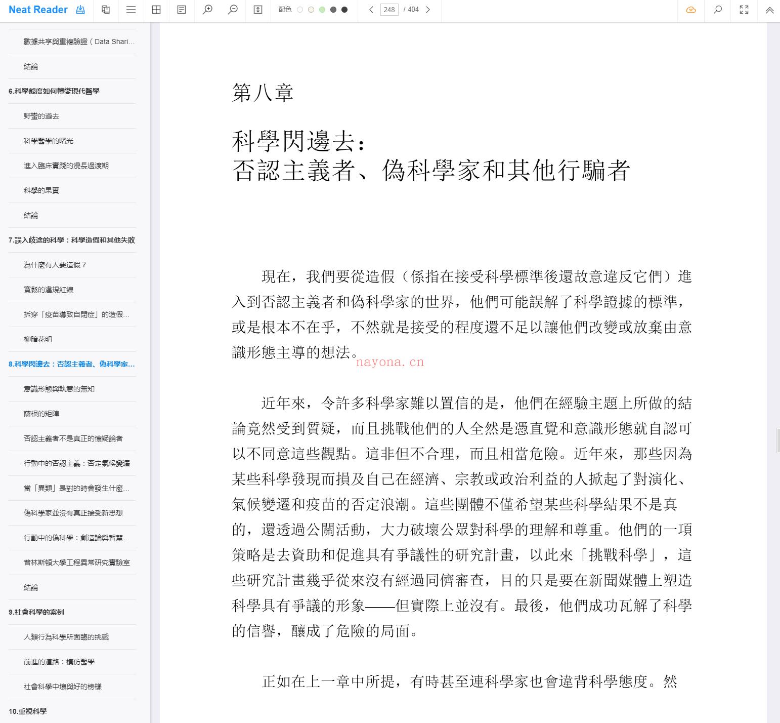Select the white color theme
Image resolution: width=780 pixels, height=723 pixels.
pos(300,10)
